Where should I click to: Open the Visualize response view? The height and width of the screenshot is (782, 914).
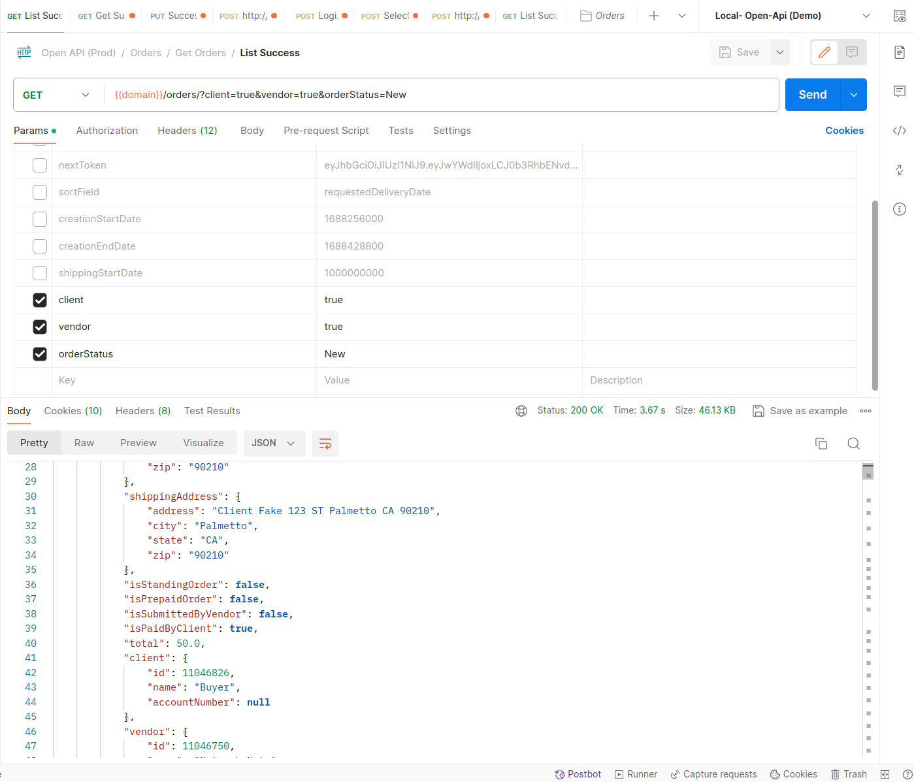tap(203, 443)
